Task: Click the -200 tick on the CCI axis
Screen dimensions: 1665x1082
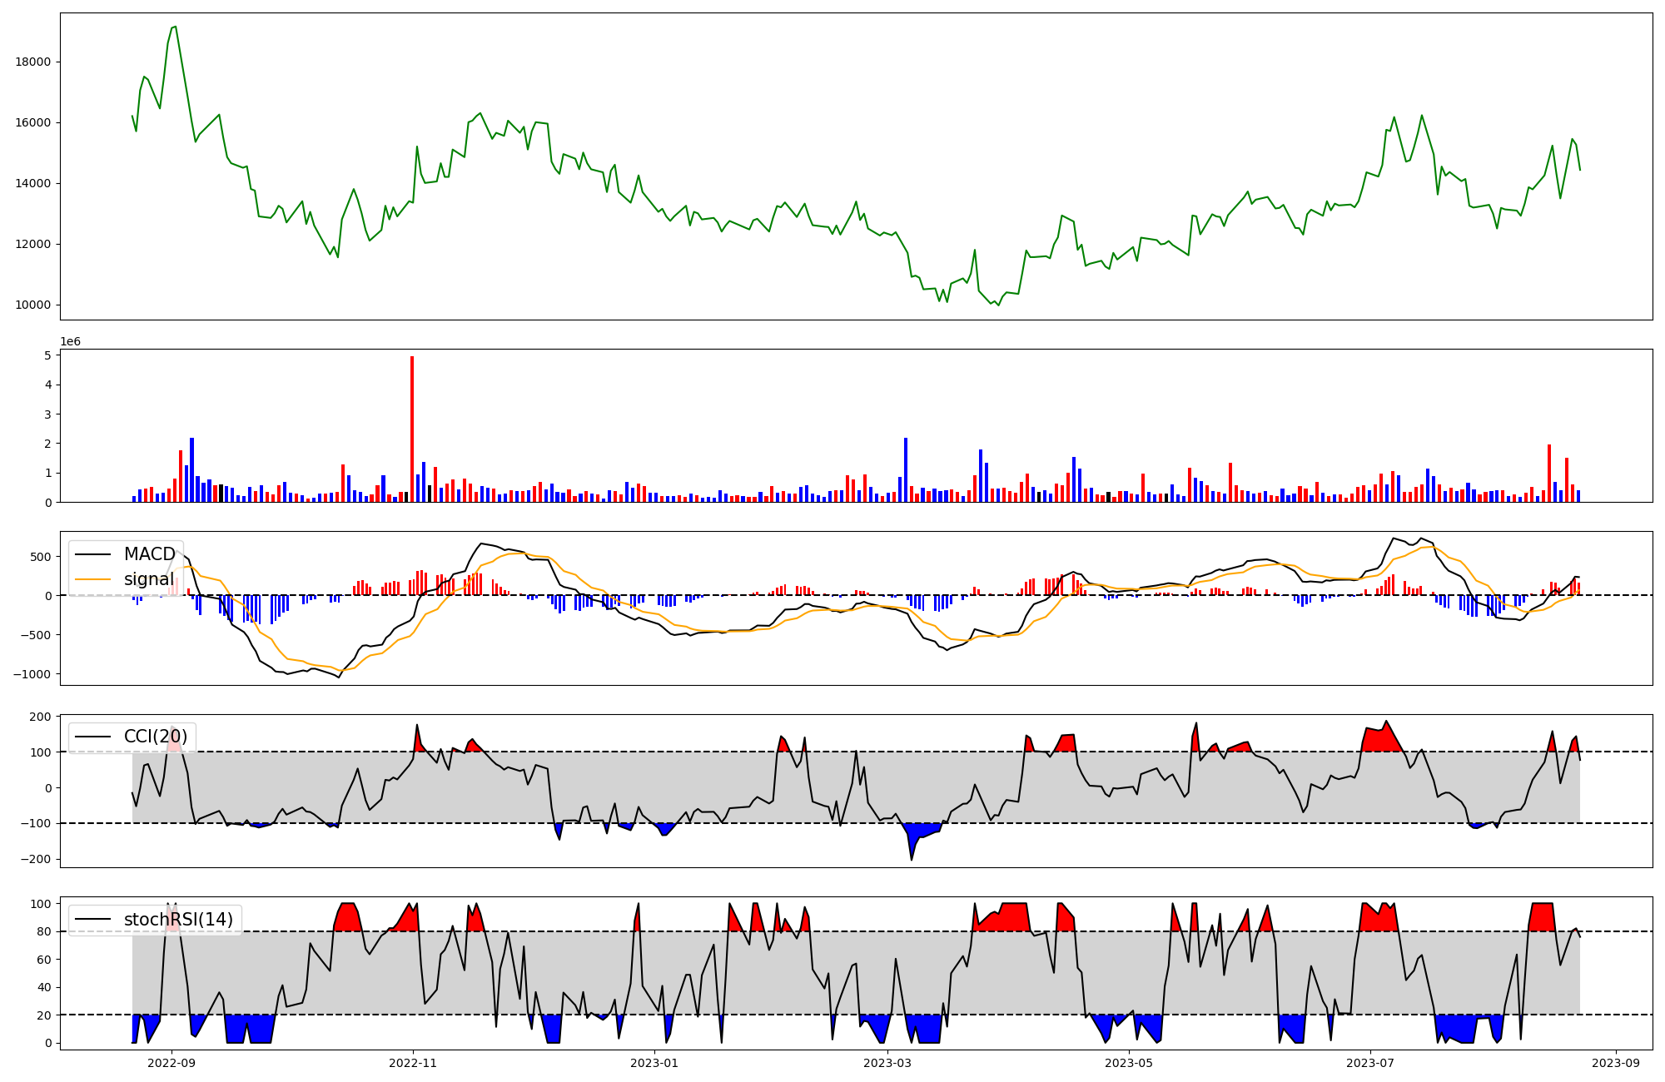Action: tap(37, 859)
